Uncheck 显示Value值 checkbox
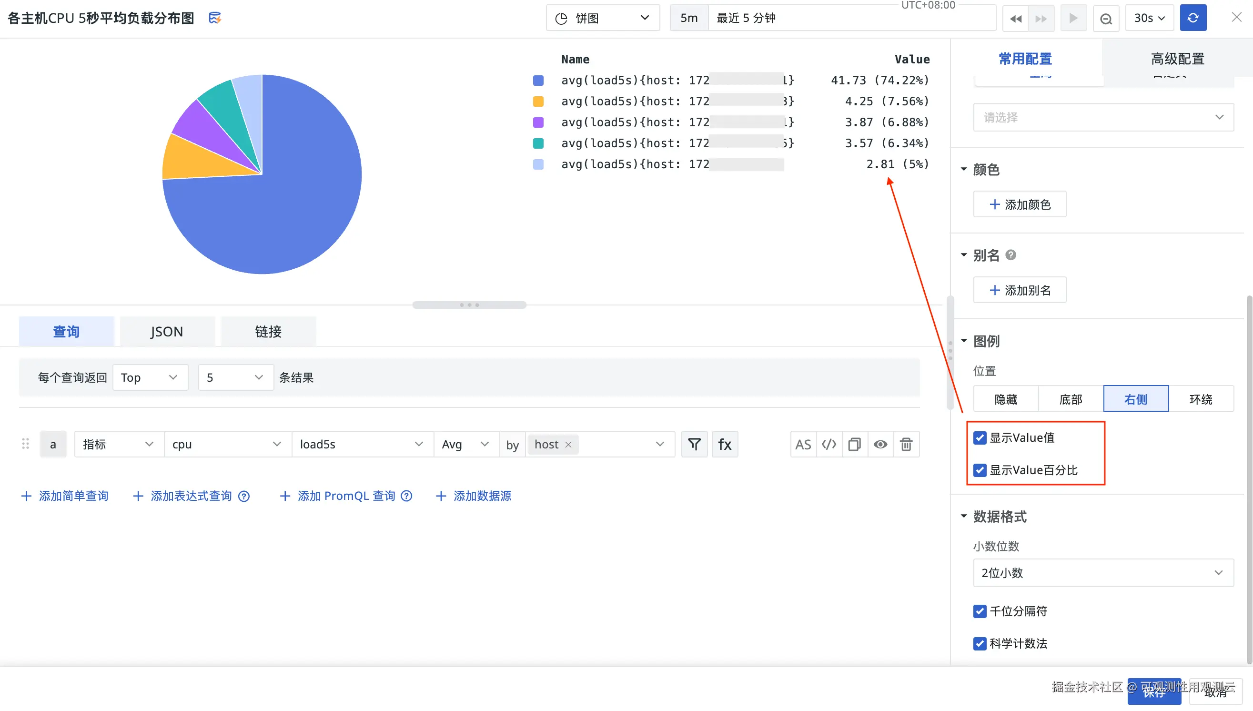The height and width of the screenshot is (711, 1253). (979, 437)
